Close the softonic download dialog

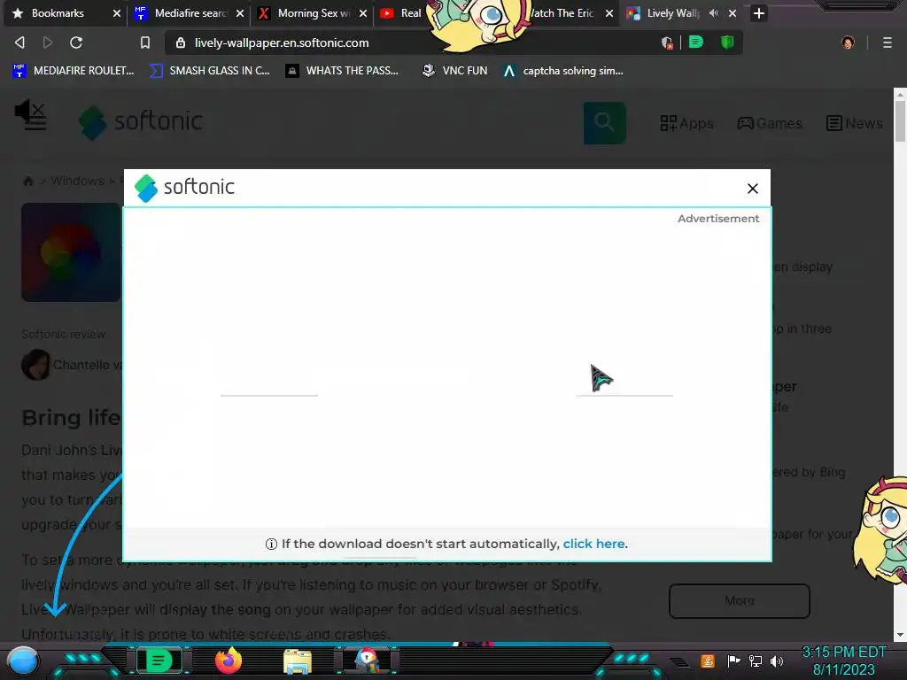(753, 189)
